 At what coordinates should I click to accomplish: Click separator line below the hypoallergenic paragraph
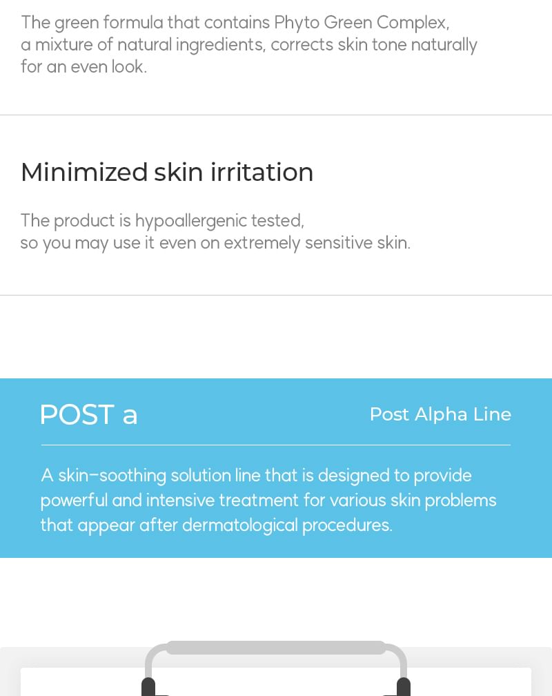(276, 296)
